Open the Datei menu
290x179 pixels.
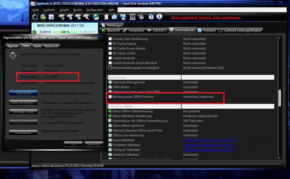[x=35, y=10]
